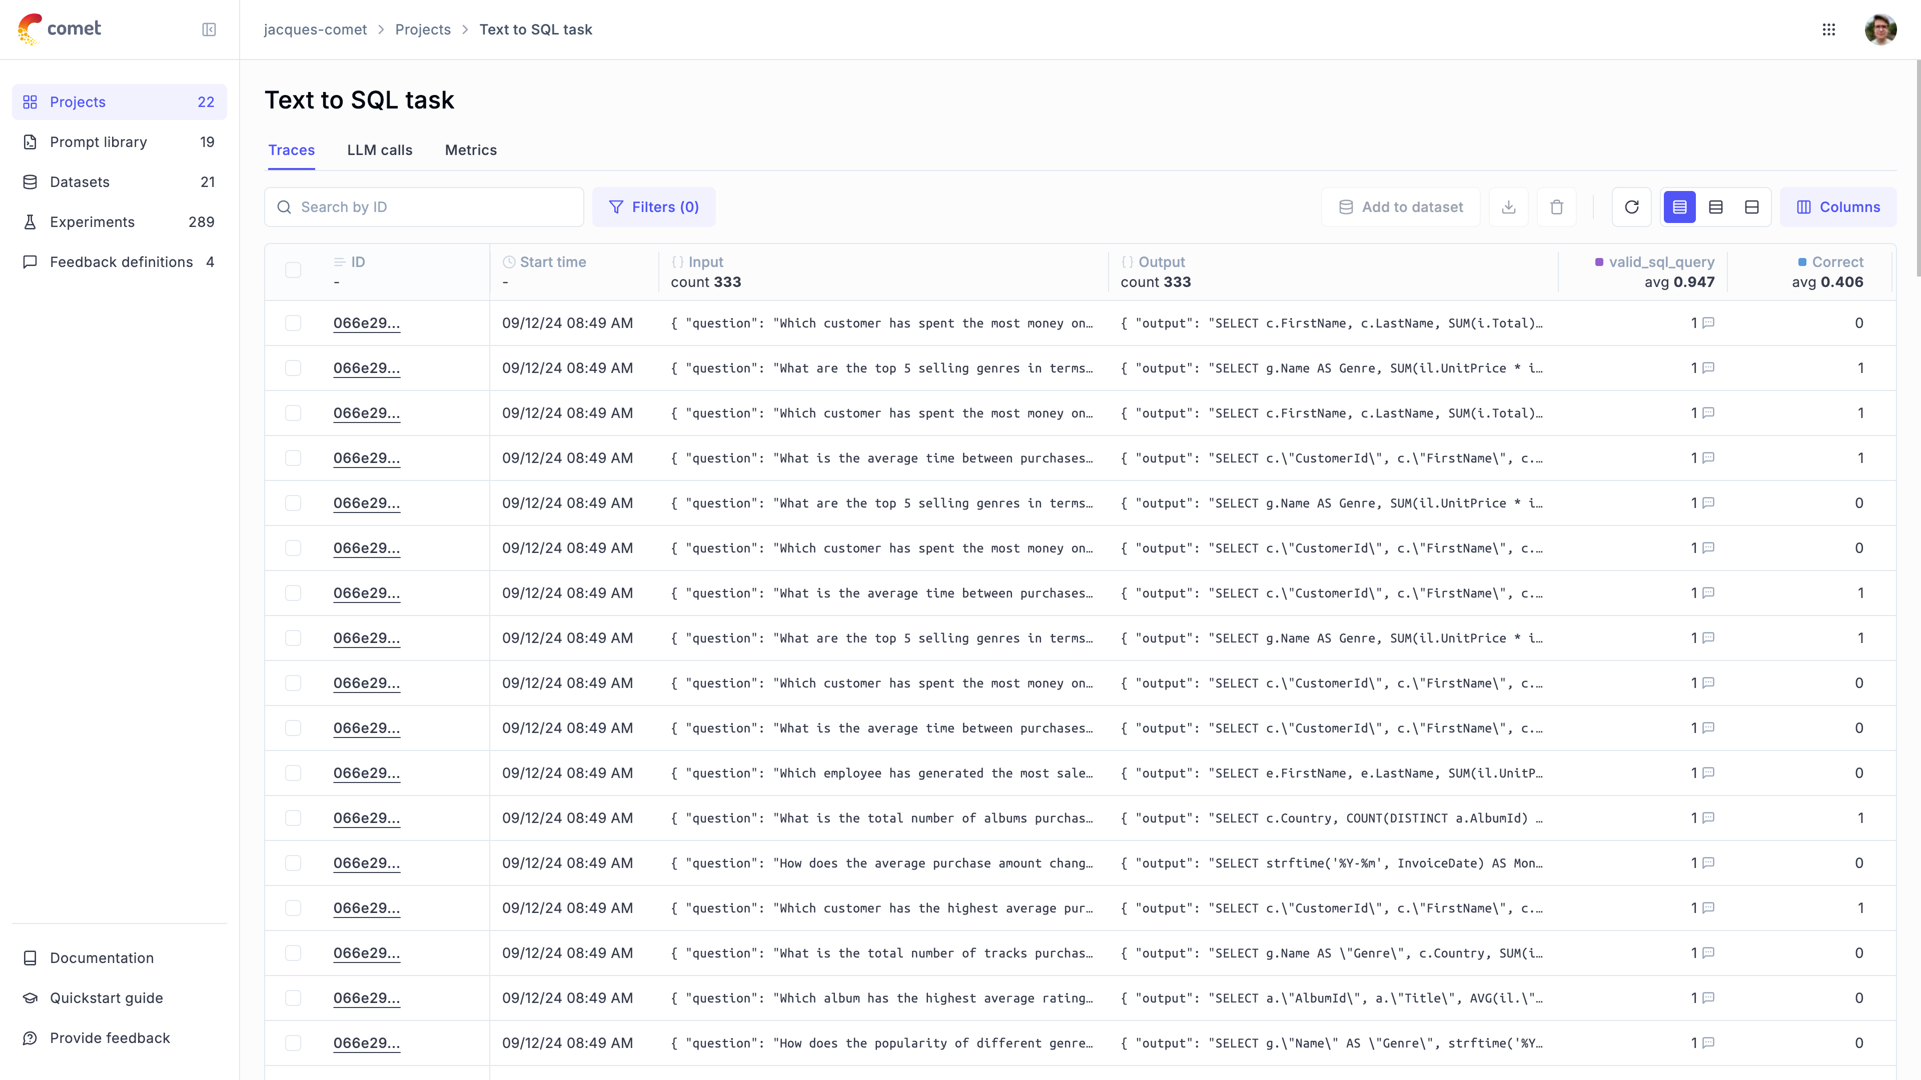Select the large row height icon
Screen dimensions: 1921x1080
tap(1752, 207)
